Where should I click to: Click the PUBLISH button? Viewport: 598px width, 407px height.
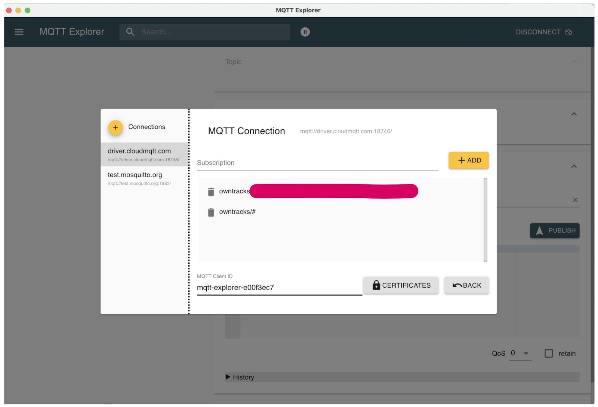click(555, 230)
